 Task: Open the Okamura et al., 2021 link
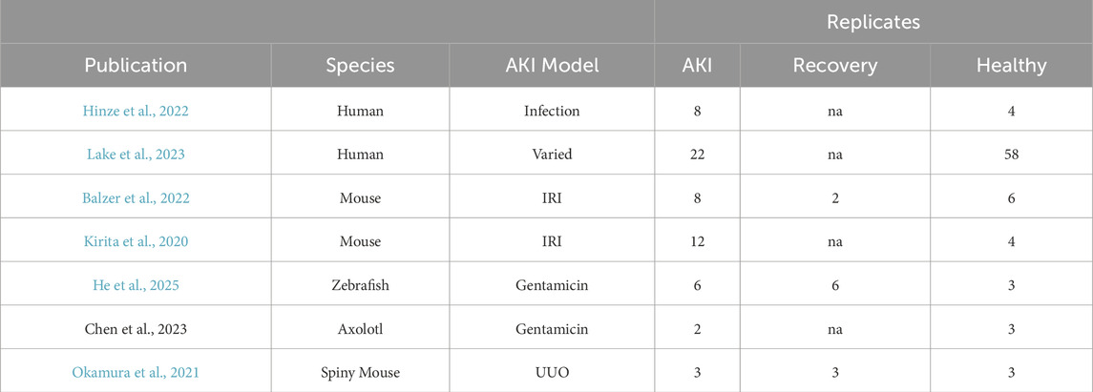pyautogui.click(x=136, y=371)
